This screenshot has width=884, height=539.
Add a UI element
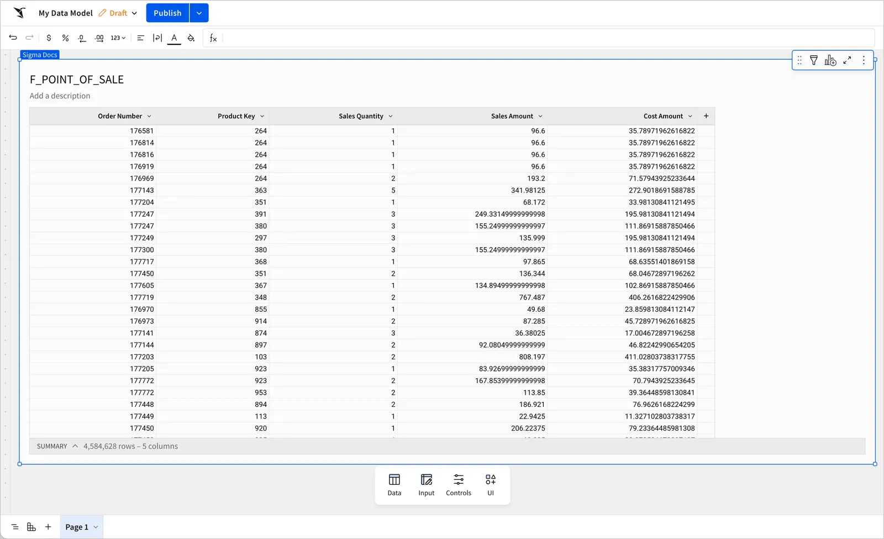click(491, 485)
